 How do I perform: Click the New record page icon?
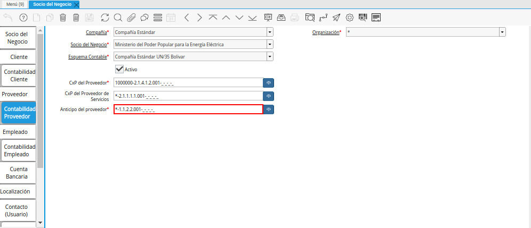tap(37, 18)
